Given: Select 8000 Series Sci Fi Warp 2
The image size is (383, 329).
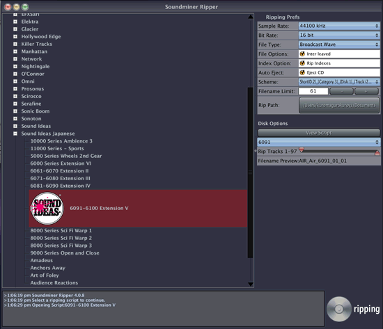Looking at the screenshot, I should click(x=61, y=238).
